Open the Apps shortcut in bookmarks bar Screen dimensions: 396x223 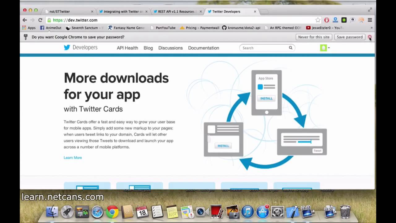[29, 28]
